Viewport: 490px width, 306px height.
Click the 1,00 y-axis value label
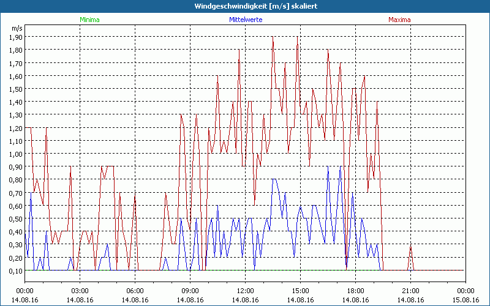tap(16, 154)
